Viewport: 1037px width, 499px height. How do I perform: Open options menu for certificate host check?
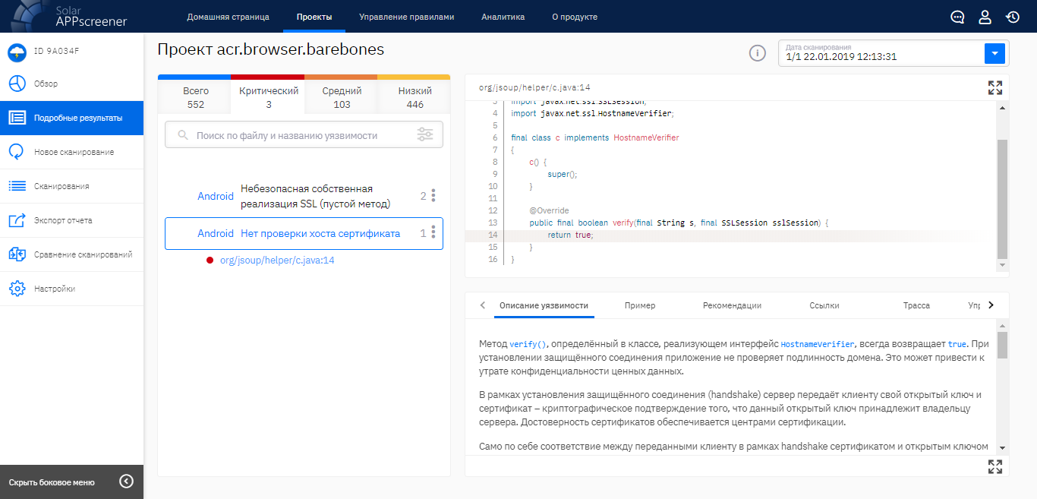click(x=433, y=233)
